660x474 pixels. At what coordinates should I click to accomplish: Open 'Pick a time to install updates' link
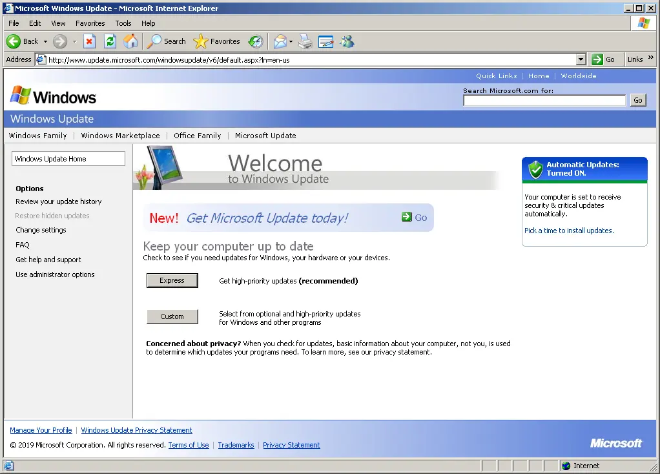pyautogui.click(x=569, y=231)
